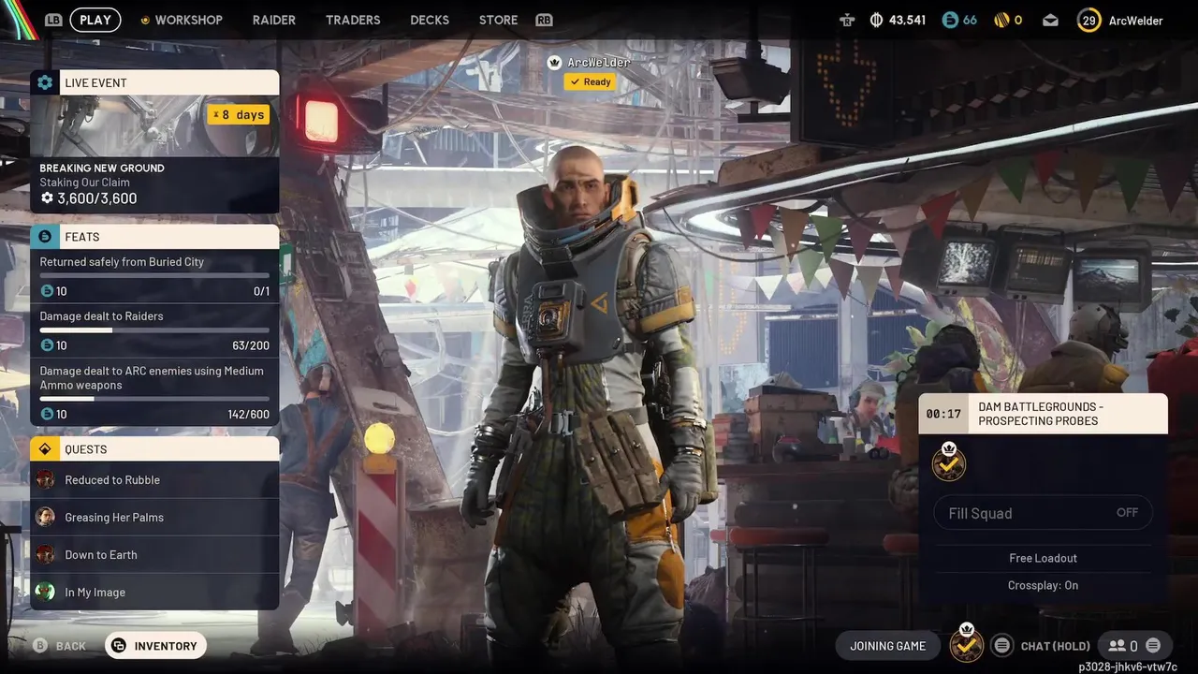Open the WORKSHOP tab
The image size is (1198, 674).
click(182, 20)
